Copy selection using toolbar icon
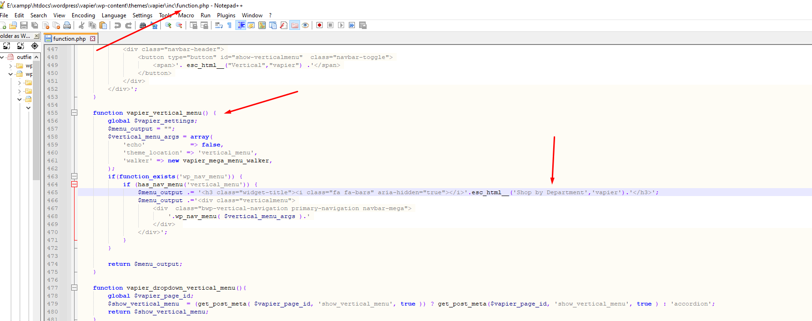The width and height of the screenshot is (812, 321). click(92, 25)
